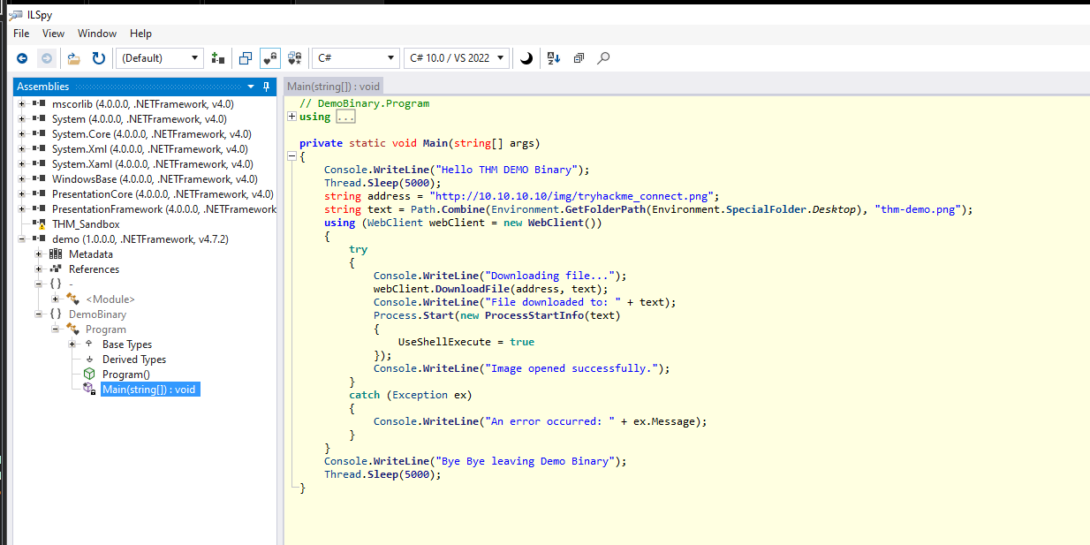Expand the WindowsBase assembly node
Image resolution: width=1090 pixels, height=545 pixels.
(22, 179)
